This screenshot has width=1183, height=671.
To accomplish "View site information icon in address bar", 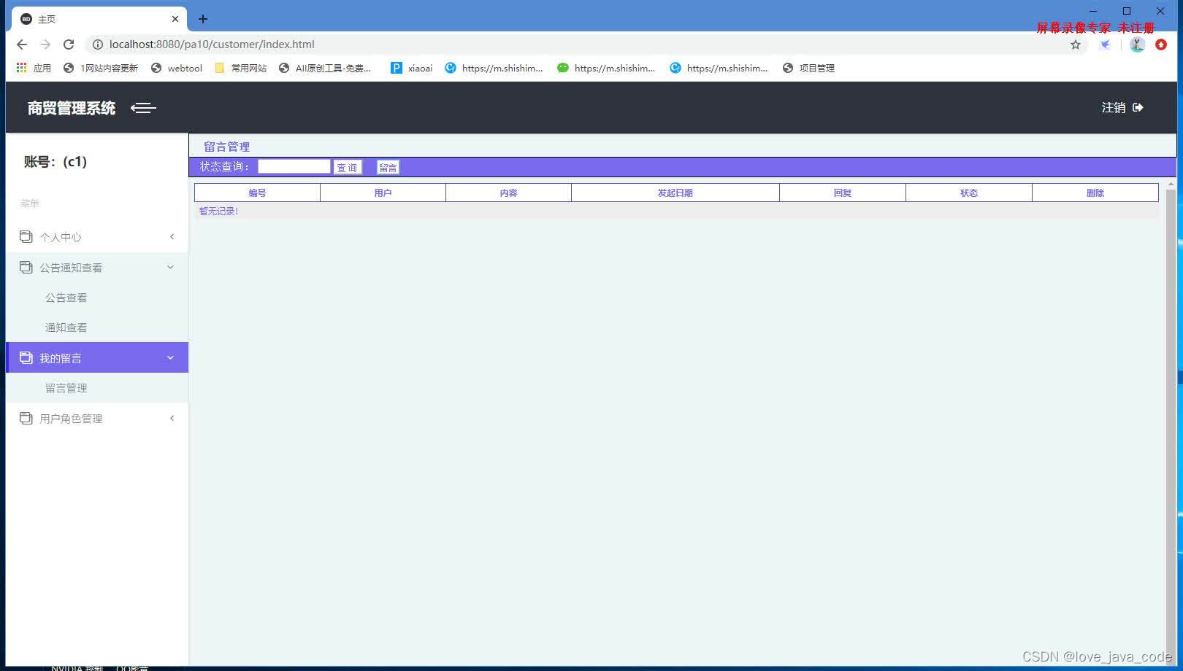I will pyautogui.click(x=97, y=44).
